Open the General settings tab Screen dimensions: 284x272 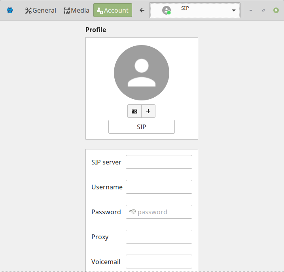41,10
